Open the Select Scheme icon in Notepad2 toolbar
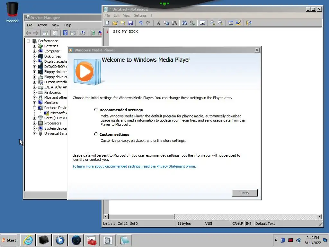 tap(231, 23)
